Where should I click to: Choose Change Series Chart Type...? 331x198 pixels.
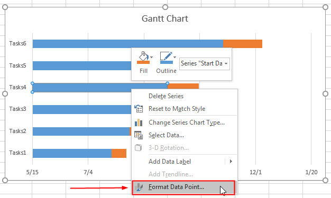pos(187,122)
